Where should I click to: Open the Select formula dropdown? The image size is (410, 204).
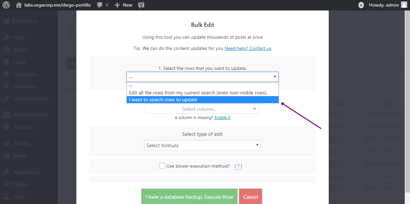point(202,145)
